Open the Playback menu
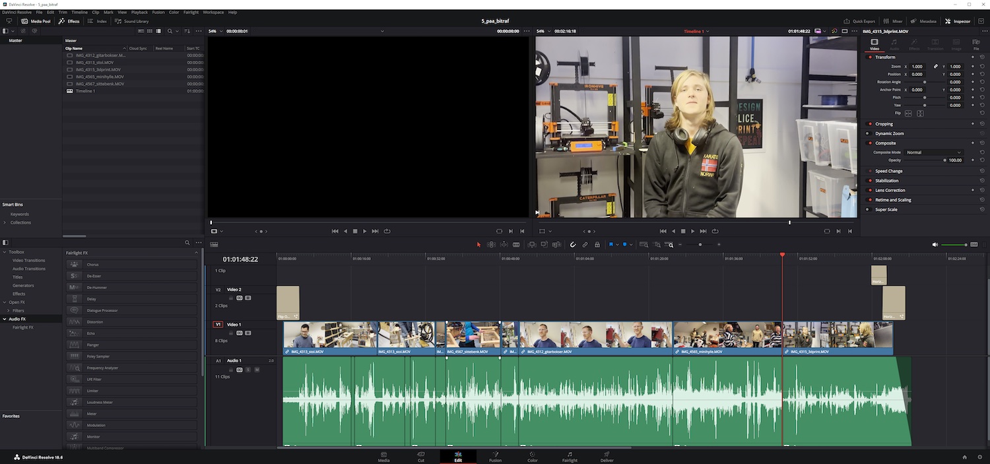990x464 pixels. point(139,12)
